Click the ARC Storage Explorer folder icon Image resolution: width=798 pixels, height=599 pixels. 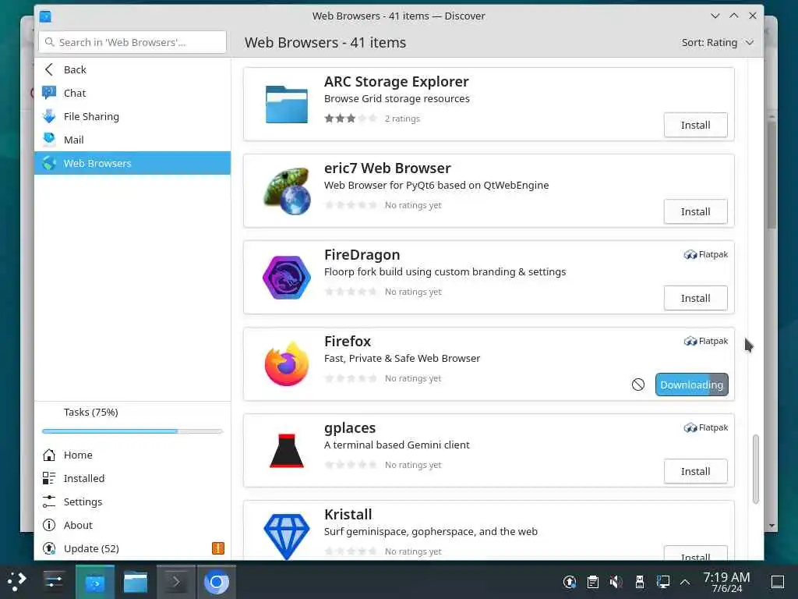287,105
